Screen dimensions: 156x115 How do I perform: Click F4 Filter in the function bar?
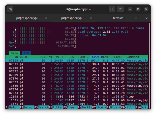pos(56,107)
